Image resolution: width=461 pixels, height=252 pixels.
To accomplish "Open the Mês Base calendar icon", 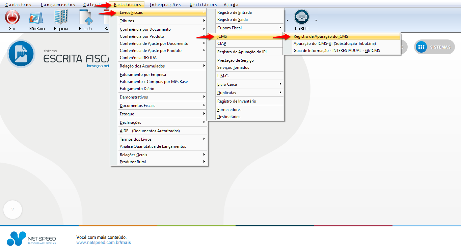I will [x=36, y=18].
